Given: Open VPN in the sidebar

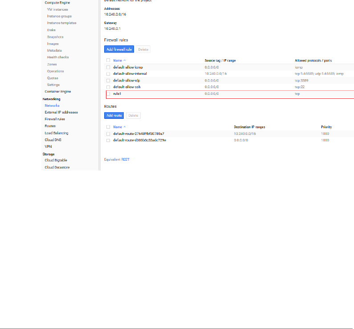Looking at the screenshot, I should coord(49,146).
